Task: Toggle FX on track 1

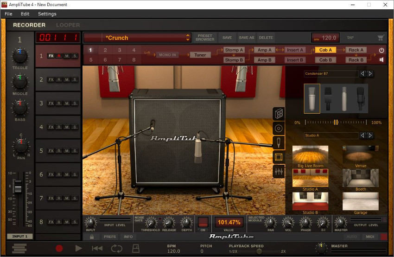Action: pyautogui.click(x=51, y=56)
